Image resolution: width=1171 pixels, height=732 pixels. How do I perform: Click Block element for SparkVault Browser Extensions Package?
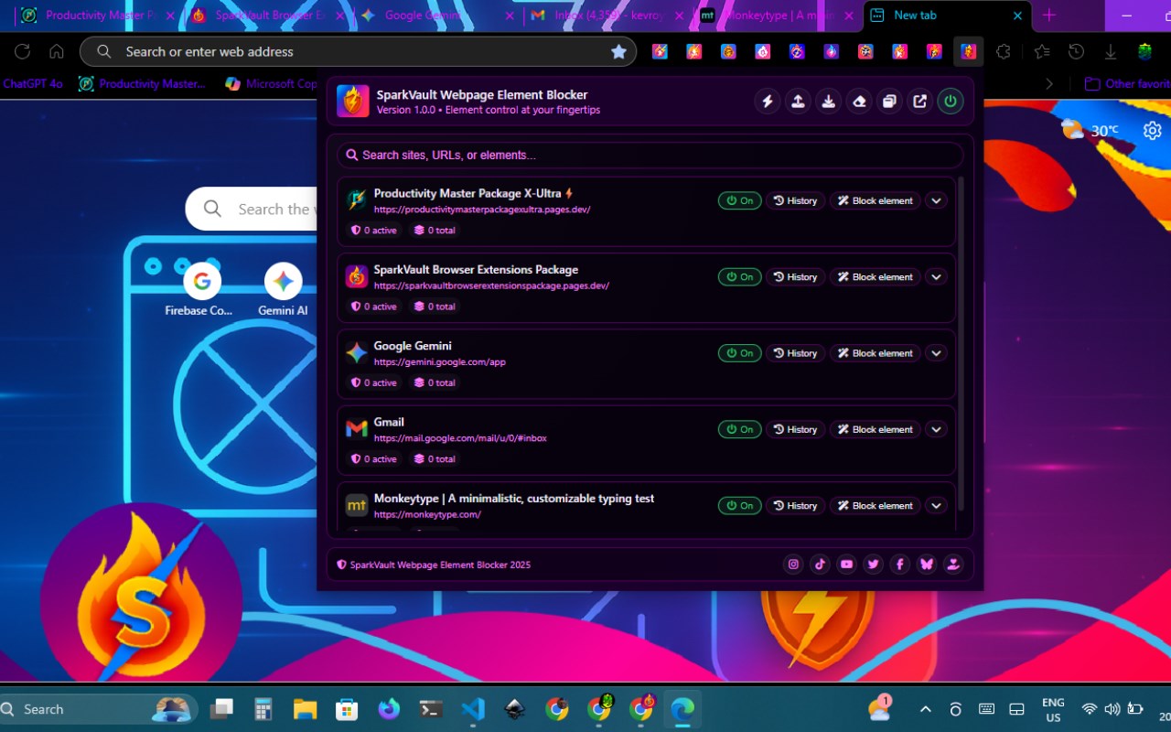coord(876,276)
